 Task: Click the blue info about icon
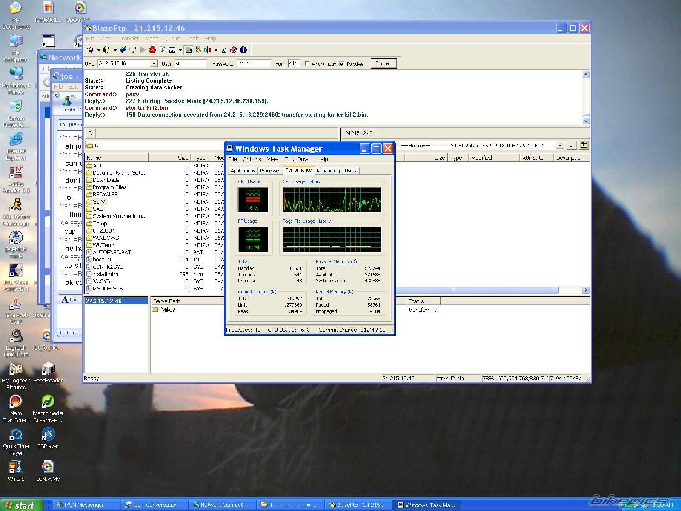click(x=243, y=50)
